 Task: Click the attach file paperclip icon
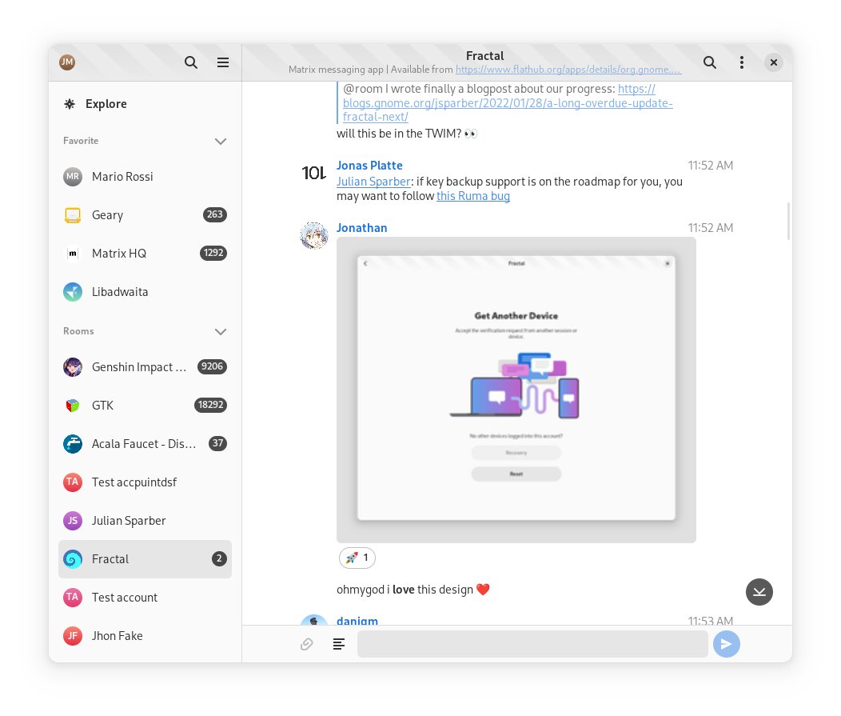click(x=306, y=644)
